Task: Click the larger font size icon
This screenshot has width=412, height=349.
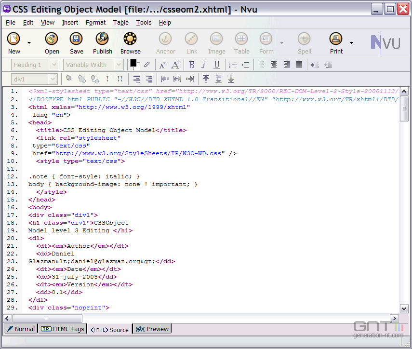Action: click(x=175, y=65)
